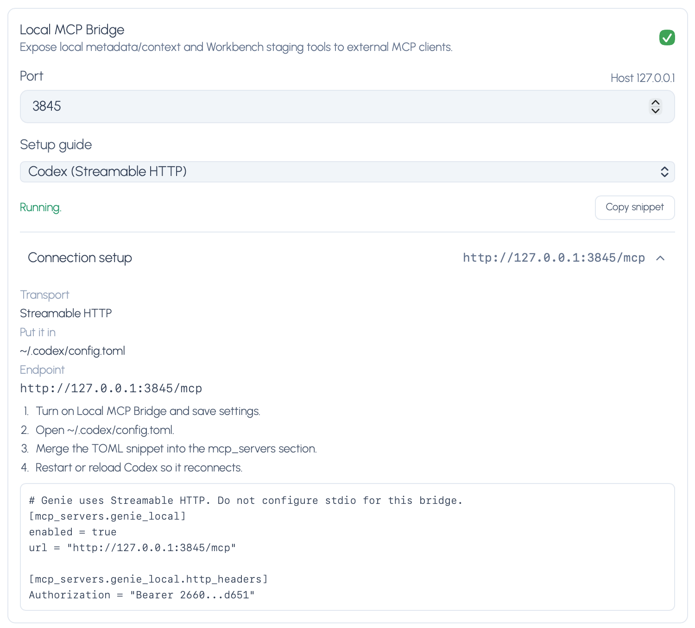Click the Host 127.0.0.1 label
695x628 pixels.
click(643, 78)
